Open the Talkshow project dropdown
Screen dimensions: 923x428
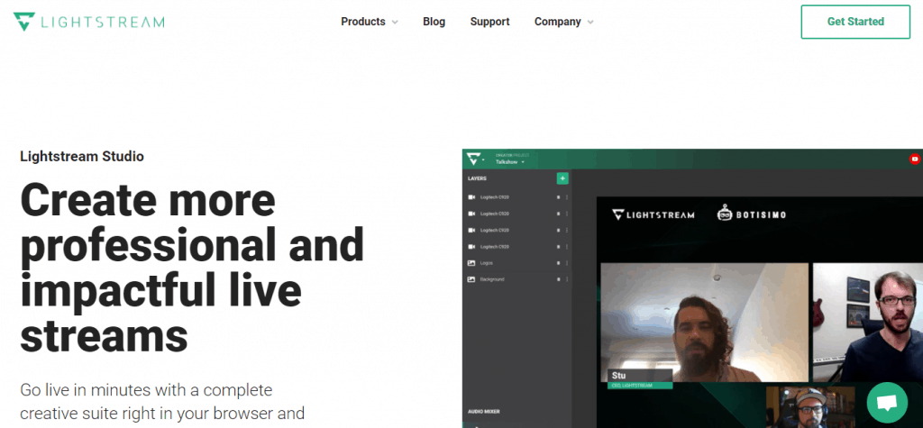[510, 162]
